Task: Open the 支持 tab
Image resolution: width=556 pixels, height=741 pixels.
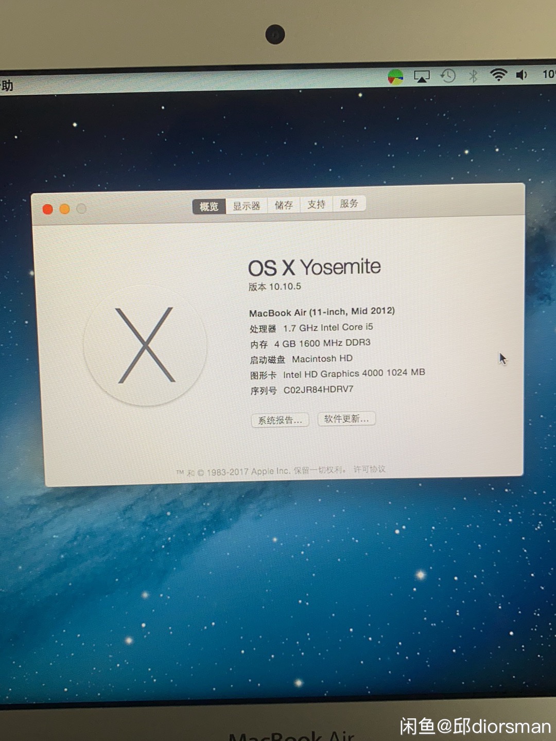Action: point(316,204)
